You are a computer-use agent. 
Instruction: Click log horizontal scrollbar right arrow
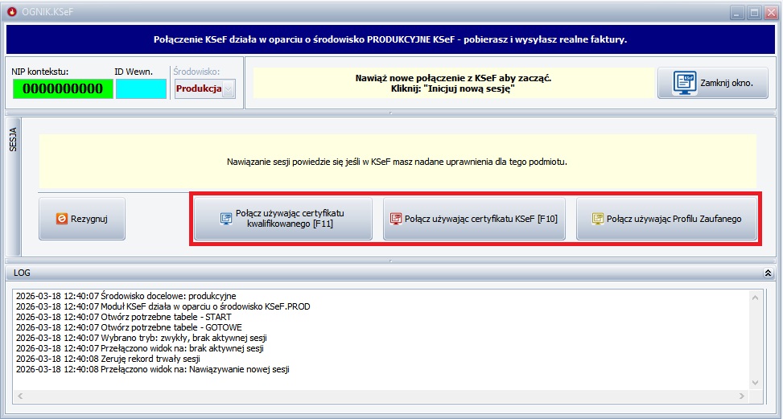tap(743, 396)
